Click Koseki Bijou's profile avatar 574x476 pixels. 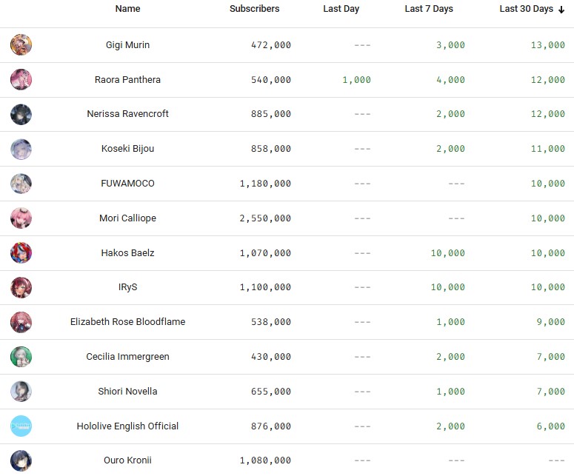tap(21, 150)
